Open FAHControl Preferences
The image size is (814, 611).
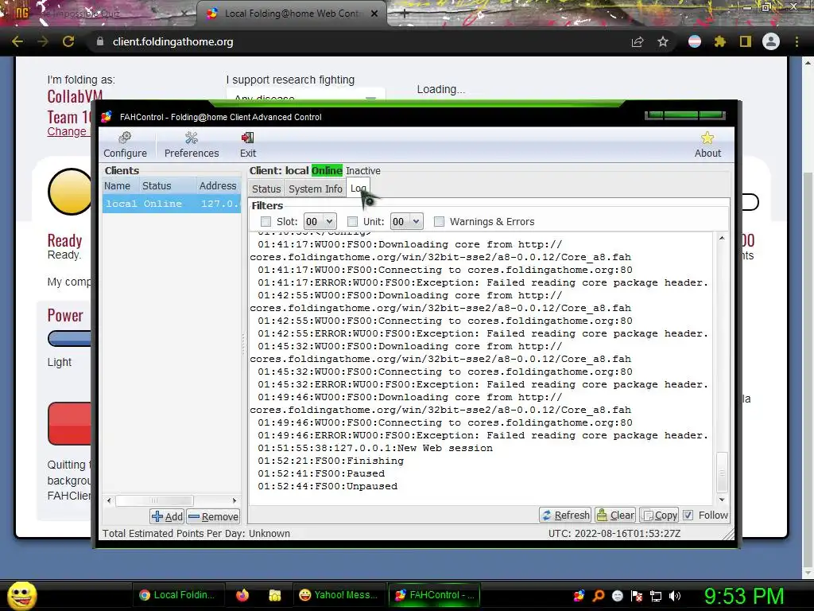pos(192,145)
